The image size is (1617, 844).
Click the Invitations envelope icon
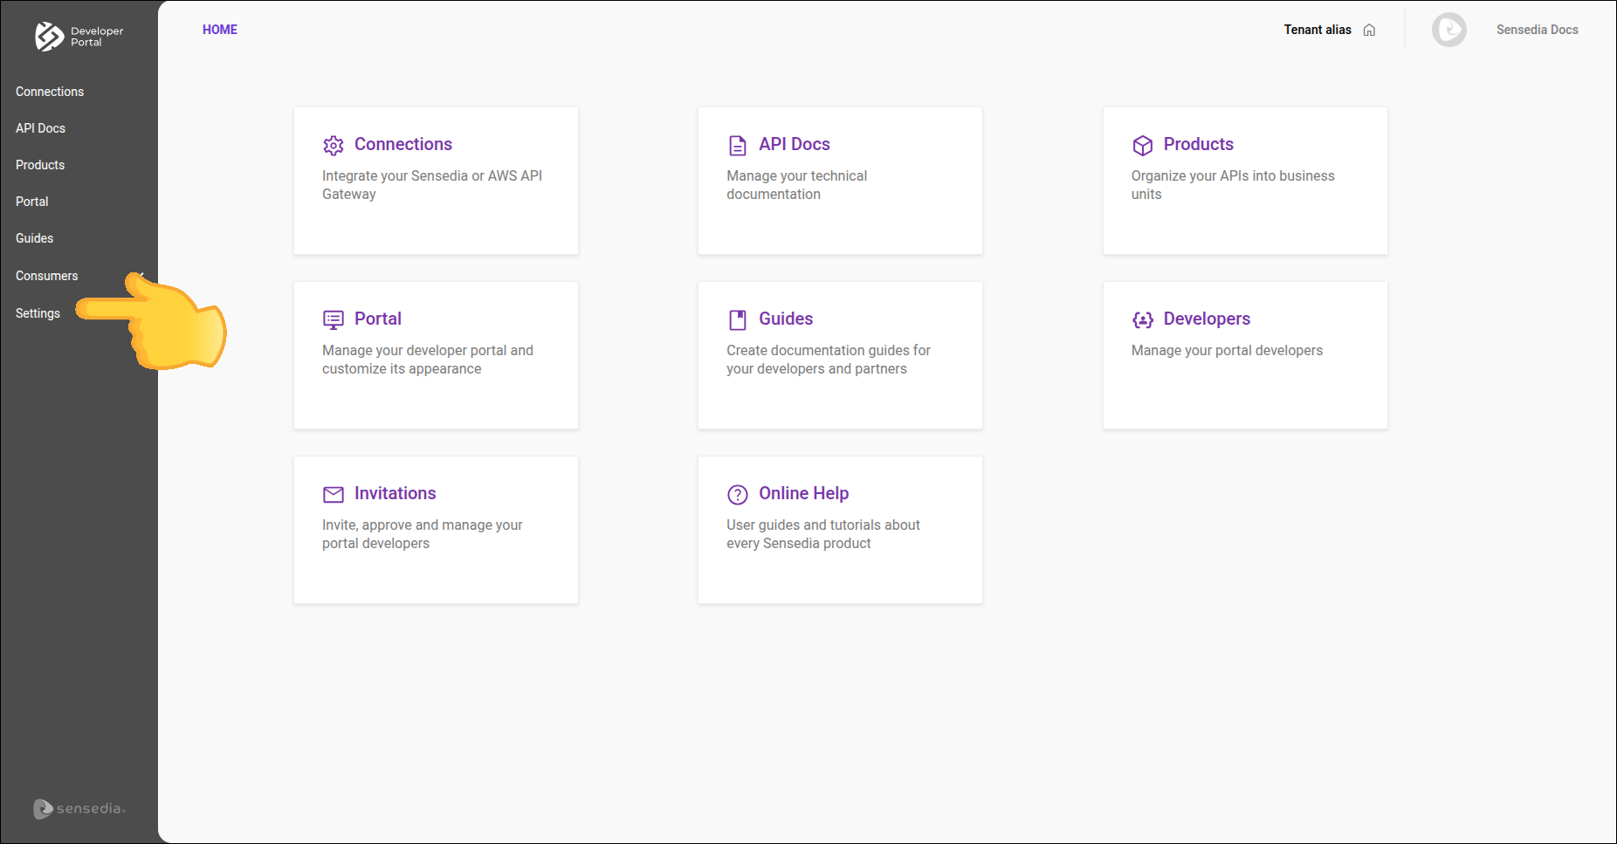(333, 495)
